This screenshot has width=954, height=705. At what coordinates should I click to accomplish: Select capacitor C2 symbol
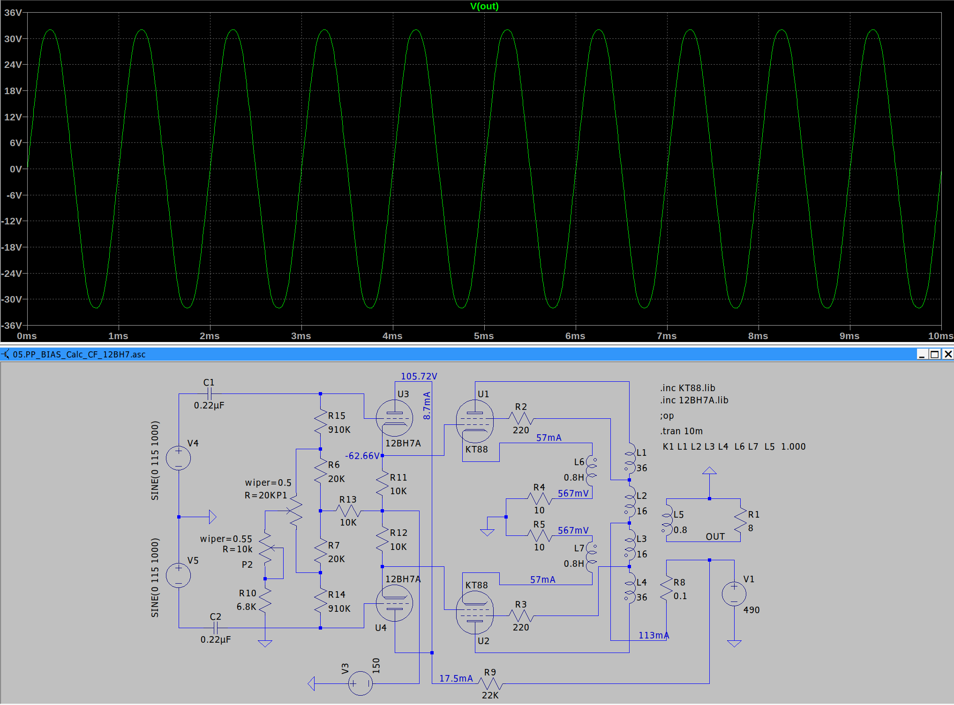(216, 628)
